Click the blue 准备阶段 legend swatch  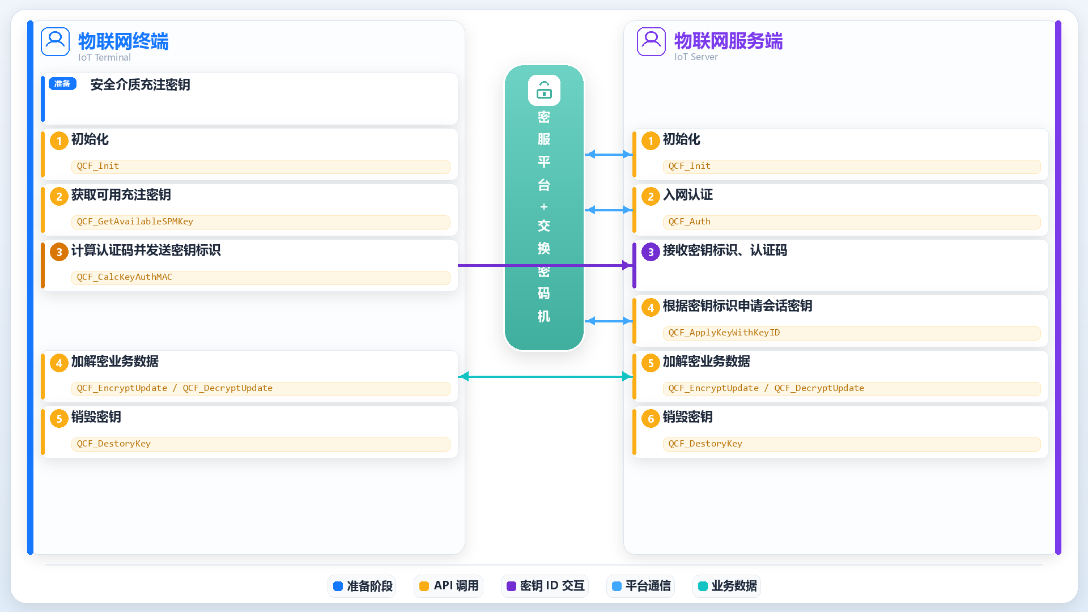click(338, 586)
